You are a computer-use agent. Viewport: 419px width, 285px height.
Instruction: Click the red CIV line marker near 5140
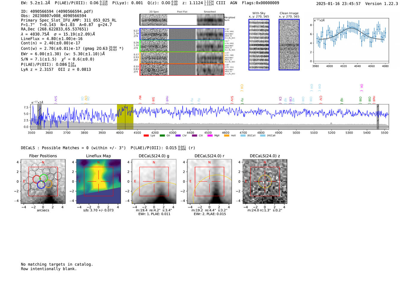point(321,98)
